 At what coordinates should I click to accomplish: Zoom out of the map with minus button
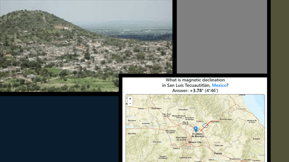pos(130,103)
